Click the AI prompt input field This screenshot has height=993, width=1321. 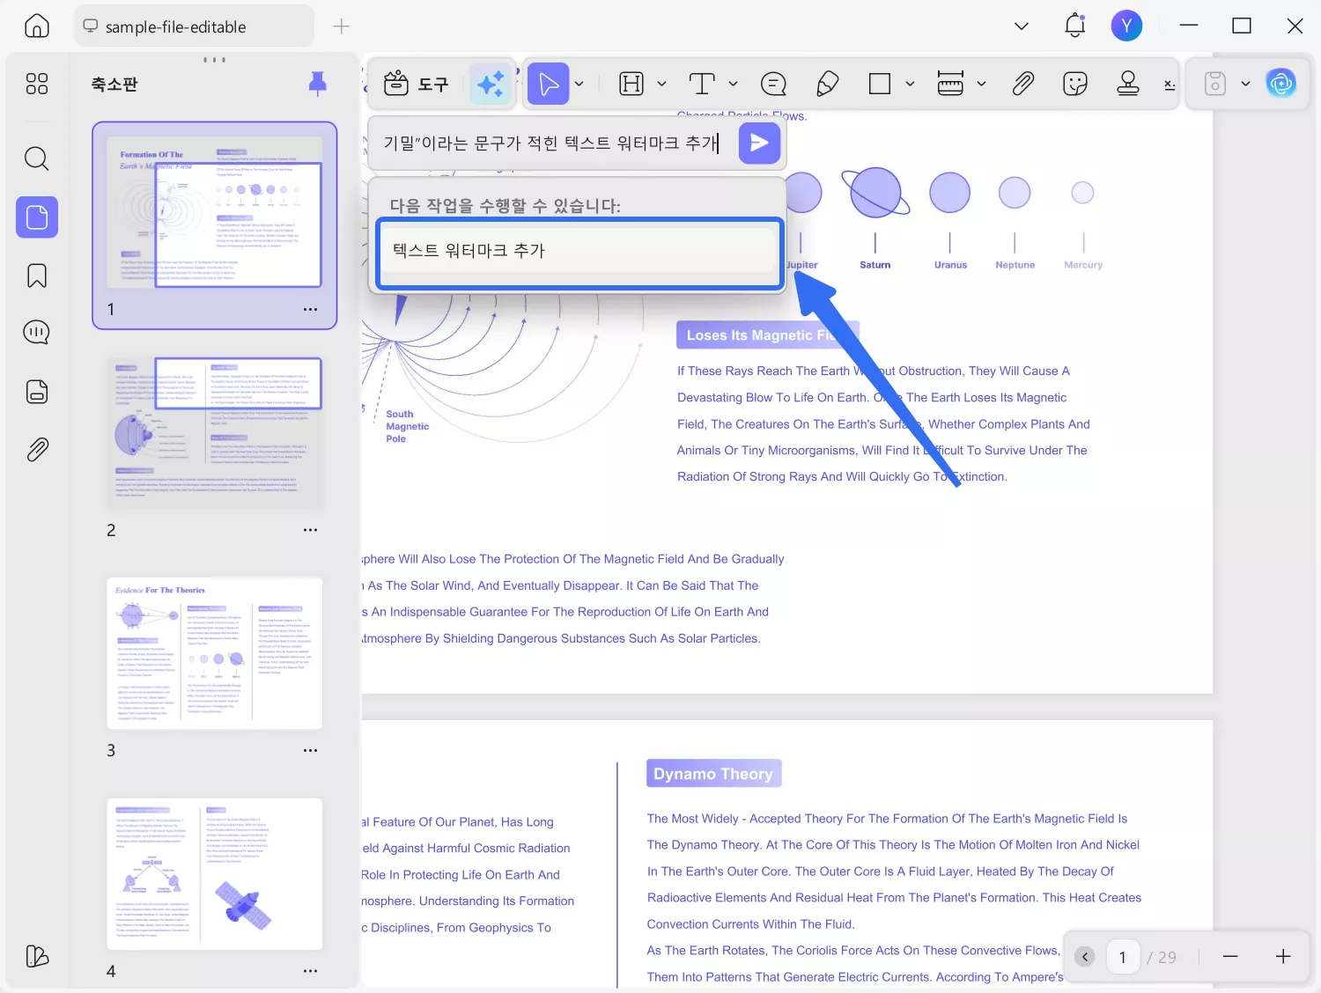552,143
